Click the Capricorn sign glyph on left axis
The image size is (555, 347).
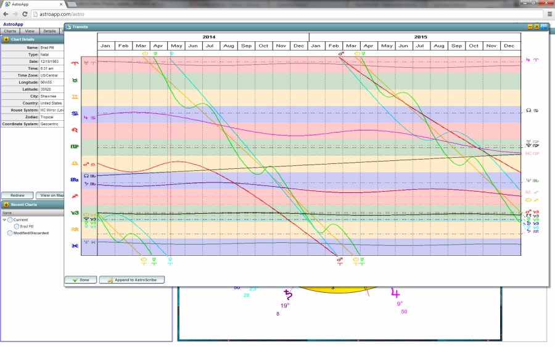[x=75, y=213]
